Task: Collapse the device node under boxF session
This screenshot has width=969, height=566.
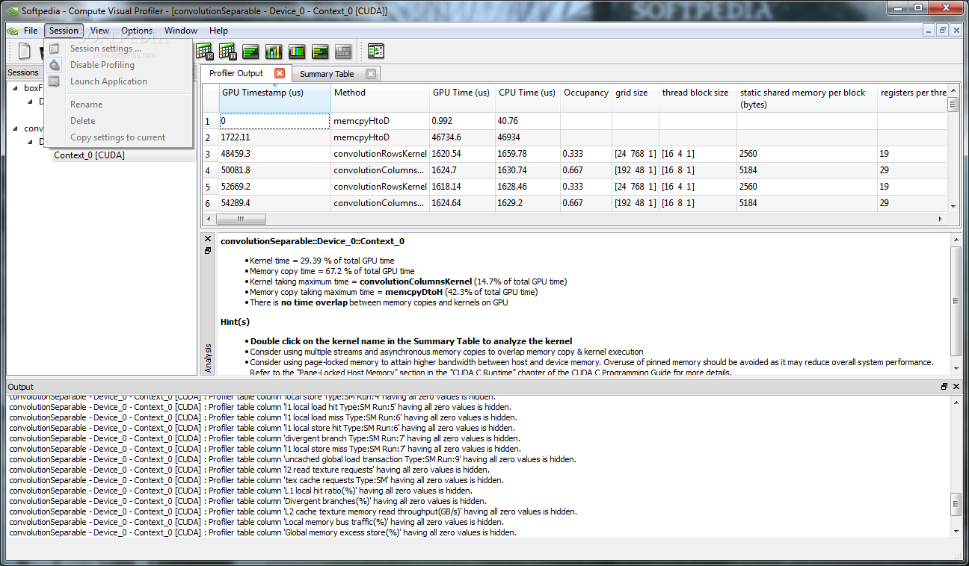Action: click(31, 102)
